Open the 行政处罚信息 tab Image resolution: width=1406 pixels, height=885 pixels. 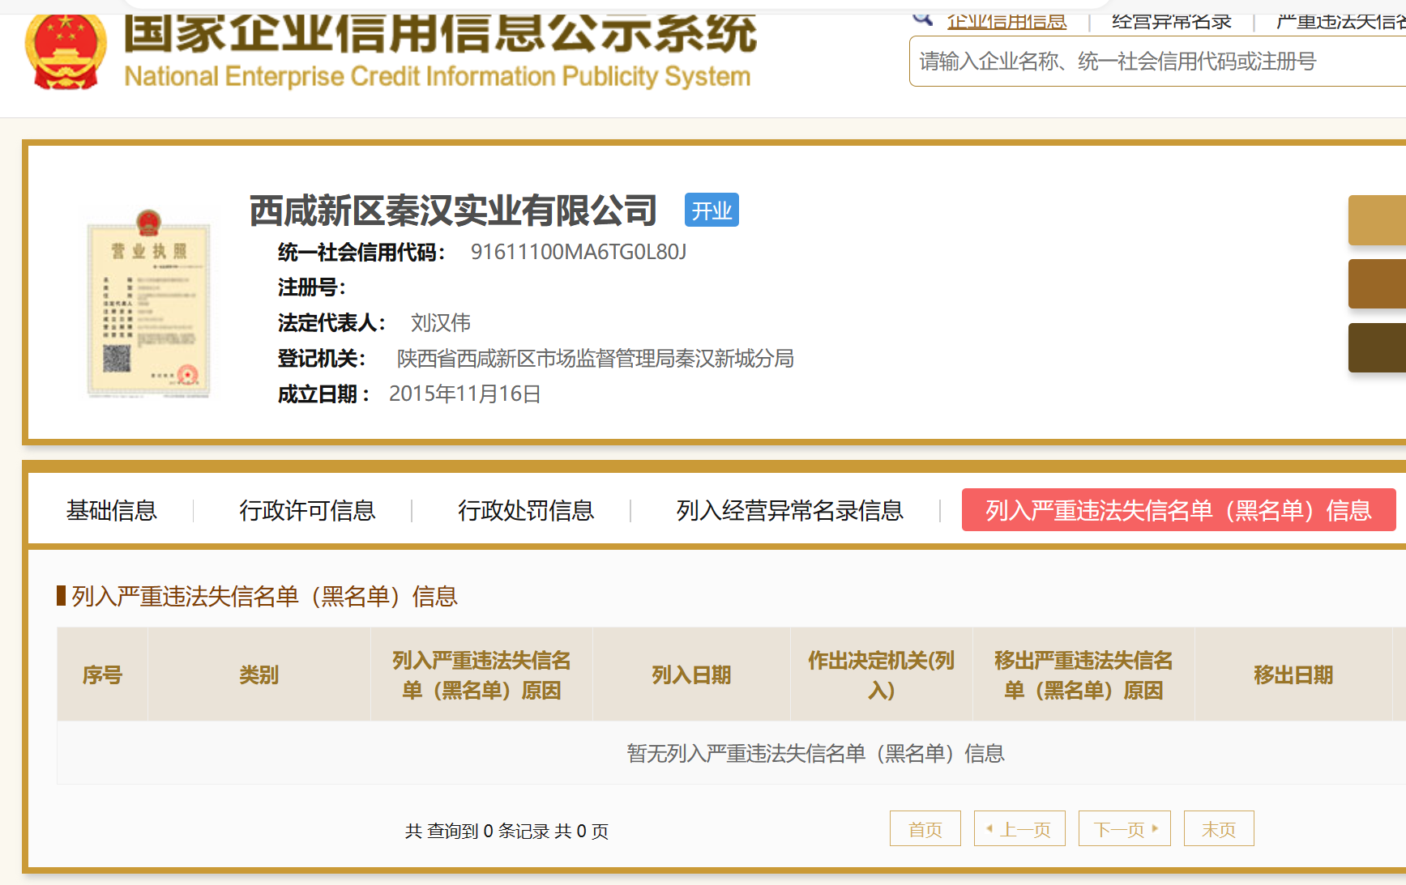click(526, 510)
